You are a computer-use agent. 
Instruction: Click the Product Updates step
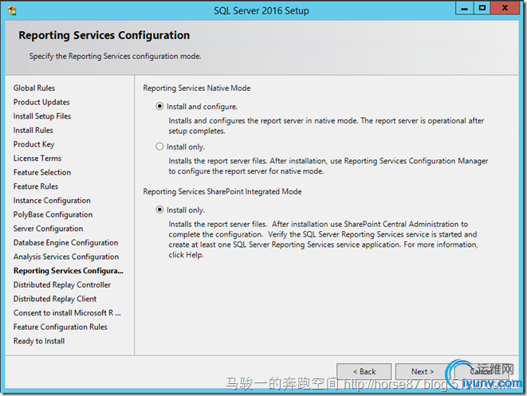(x=41, y=102)
